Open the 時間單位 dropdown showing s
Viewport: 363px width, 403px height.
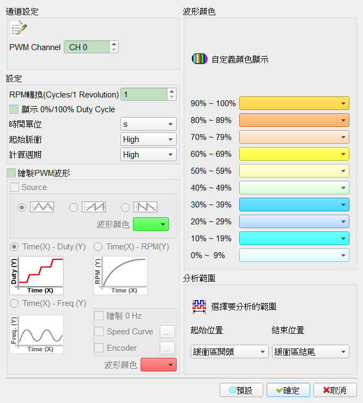coord(148,124)
